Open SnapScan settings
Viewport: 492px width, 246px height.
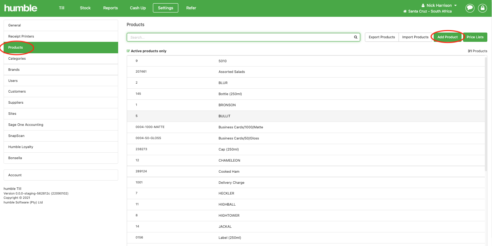[61, 136]
